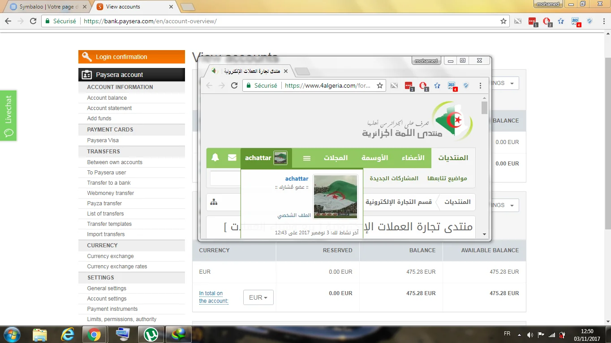Open the الأعضاء members menu item

[413, 158]
